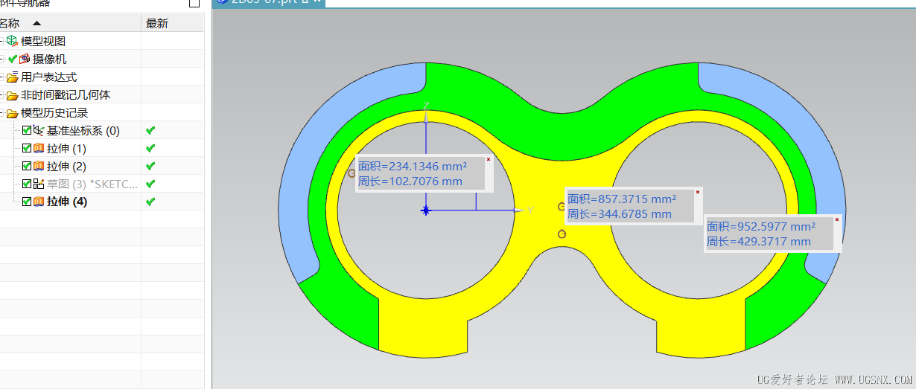Toggle the 拉伸 (4) feature checkbox
This screenshot has width=916, height=389.
tap(27, 202)
